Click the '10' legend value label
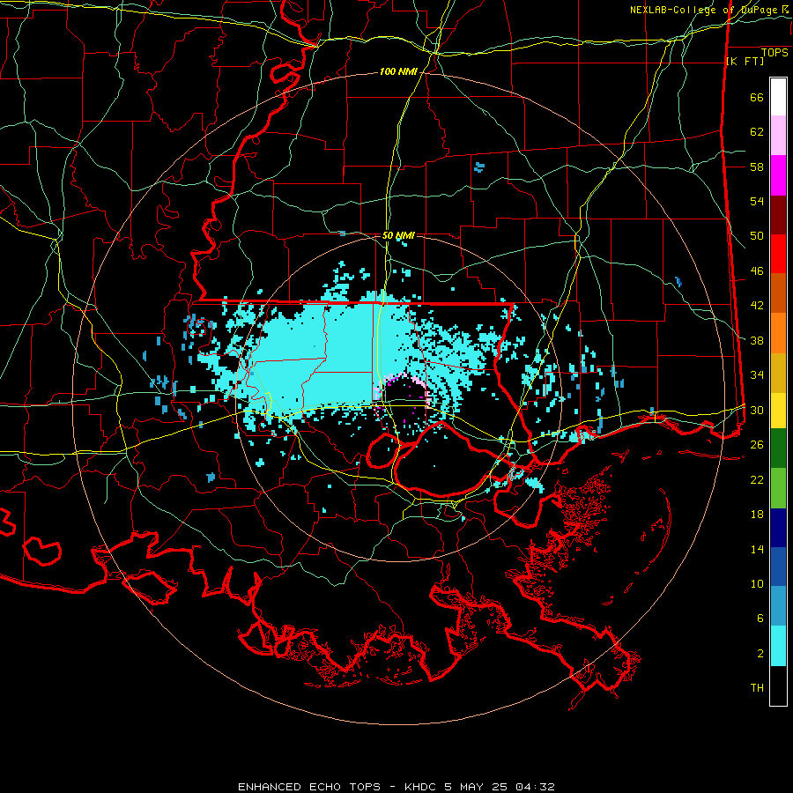793x793 pixels. coord(757,583)
